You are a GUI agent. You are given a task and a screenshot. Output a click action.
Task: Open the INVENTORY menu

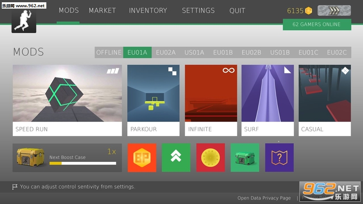148,10
